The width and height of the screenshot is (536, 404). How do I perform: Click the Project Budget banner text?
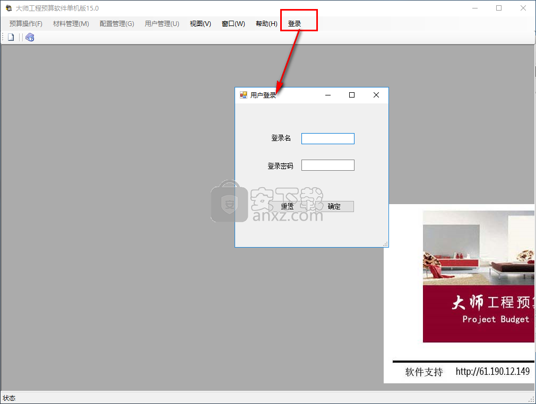[496, 319]
